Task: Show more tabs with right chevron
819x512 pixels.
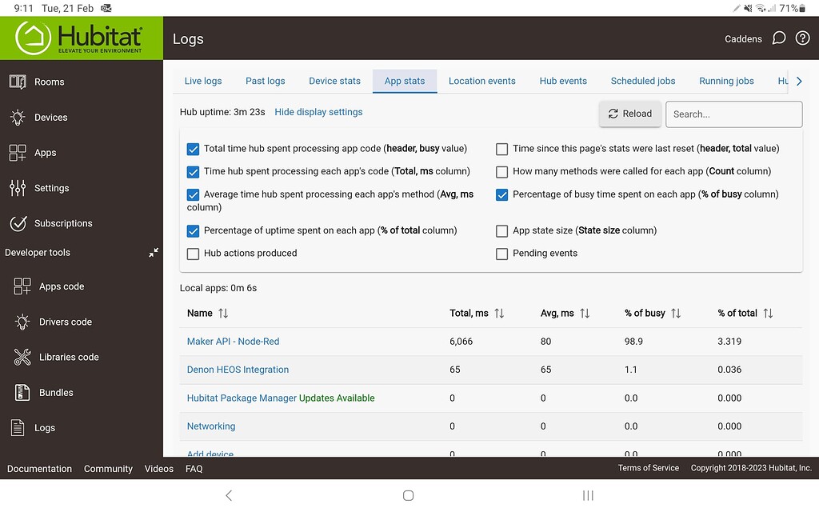Action: click(x=799, y=81)
